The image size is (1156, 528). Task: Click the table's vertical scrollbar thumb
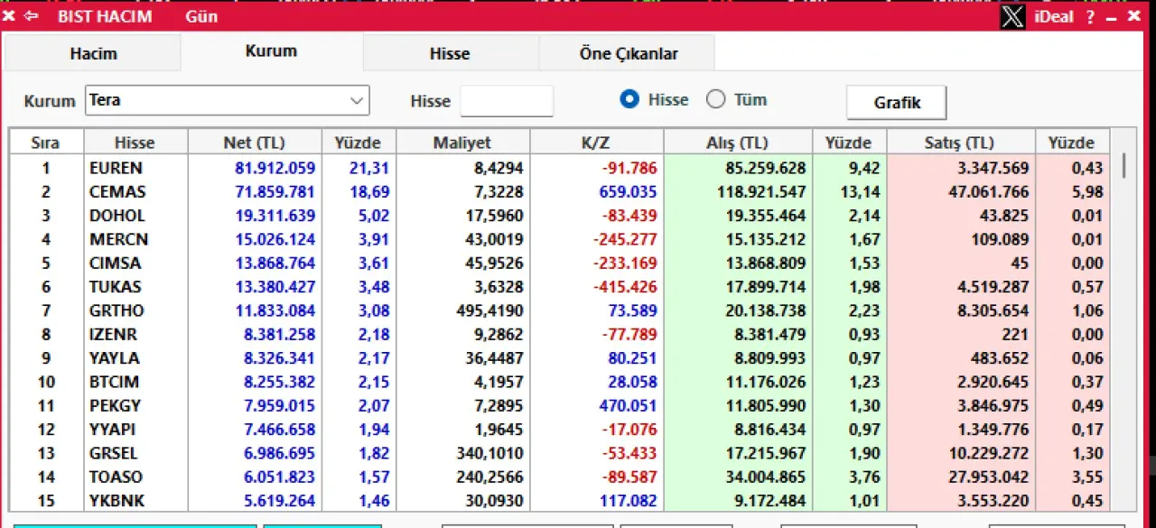pos(1123,165)
